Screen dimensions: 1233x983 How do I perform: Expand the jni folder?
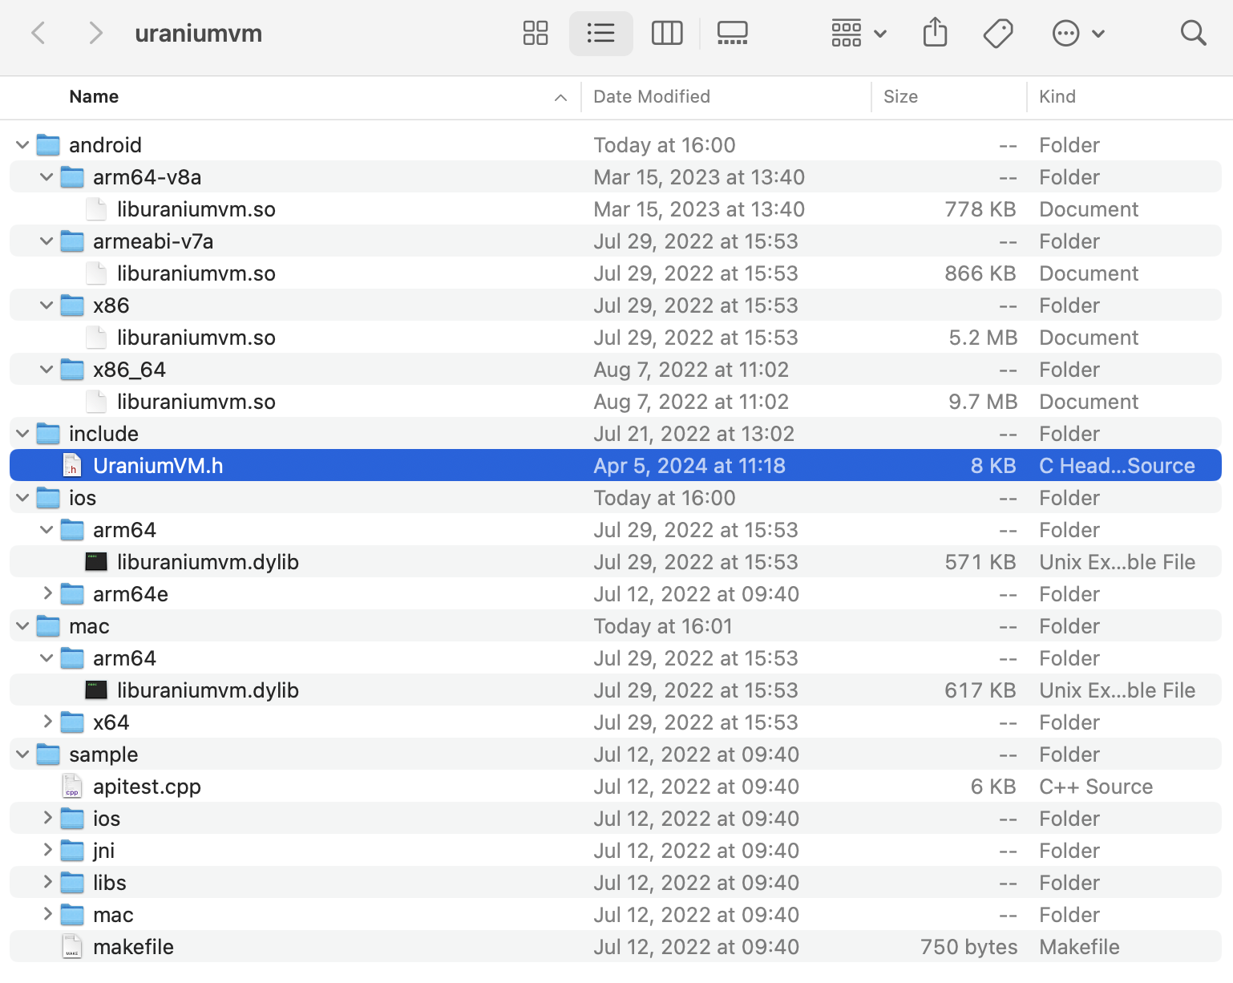click(47, 850)
